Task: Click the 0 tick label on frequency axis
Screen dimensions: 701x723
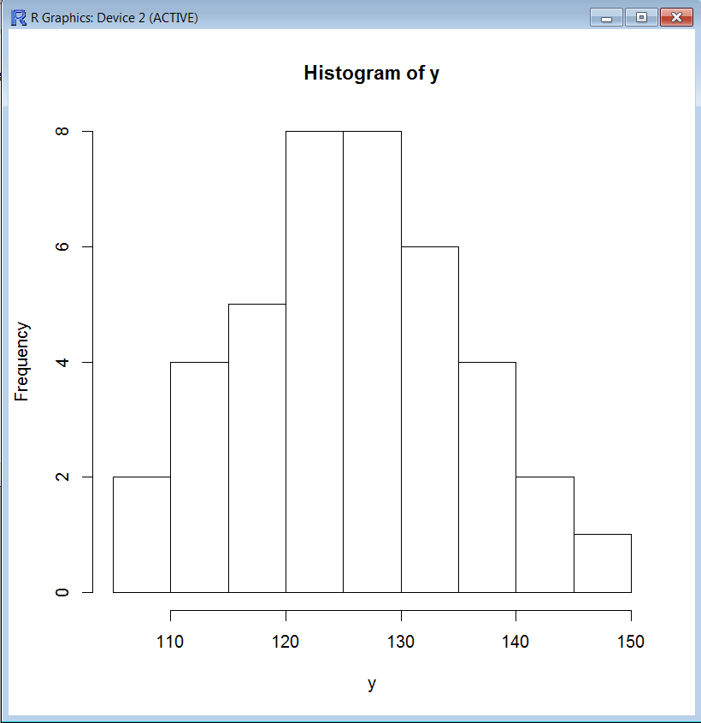Action: coord(62,592)
